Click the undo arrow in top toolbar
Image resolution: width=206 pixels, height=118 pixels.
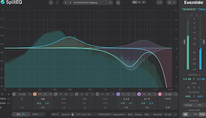click(51, 2)
